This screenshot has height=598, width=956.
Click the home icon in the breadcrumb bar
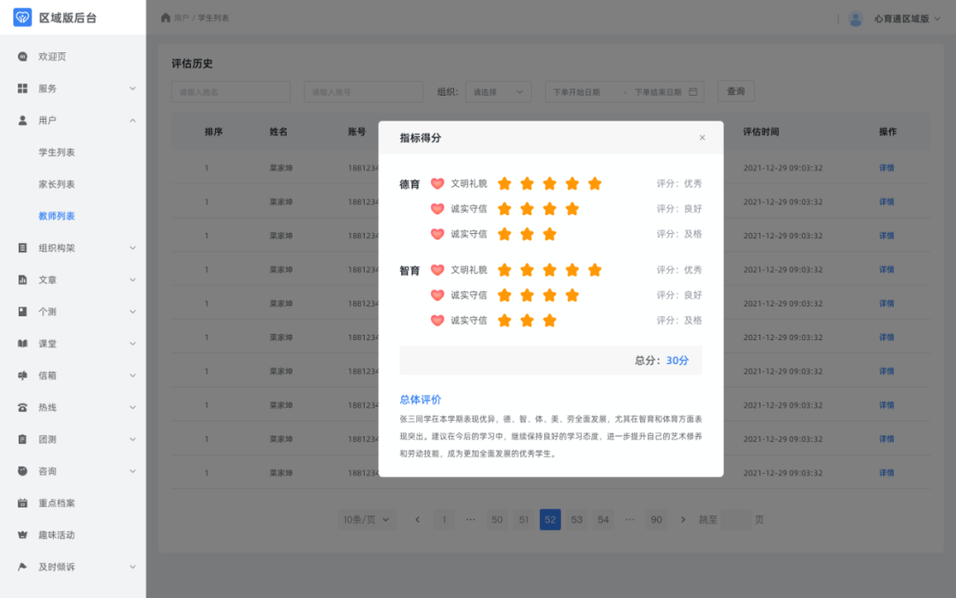[x=165, y=16]
